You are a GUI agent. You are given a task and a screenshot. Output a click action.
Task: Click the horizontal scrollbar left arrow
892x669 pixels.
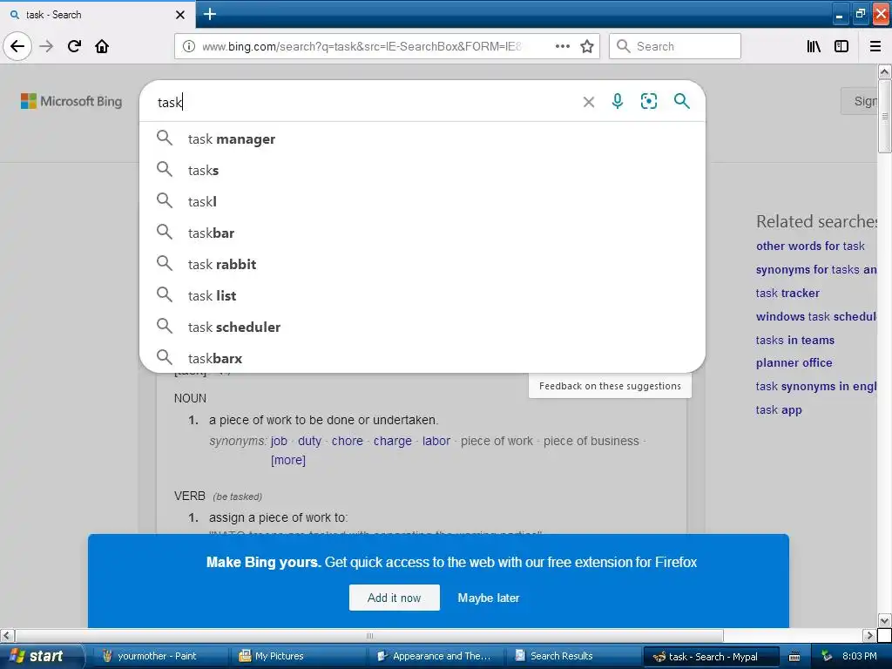pos(7,635)
